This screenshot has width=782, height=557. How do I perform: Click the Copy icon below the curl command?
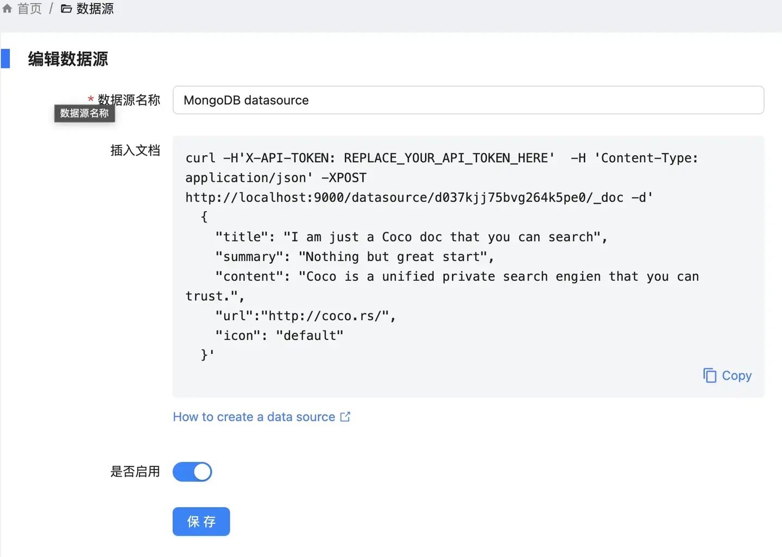710,375
